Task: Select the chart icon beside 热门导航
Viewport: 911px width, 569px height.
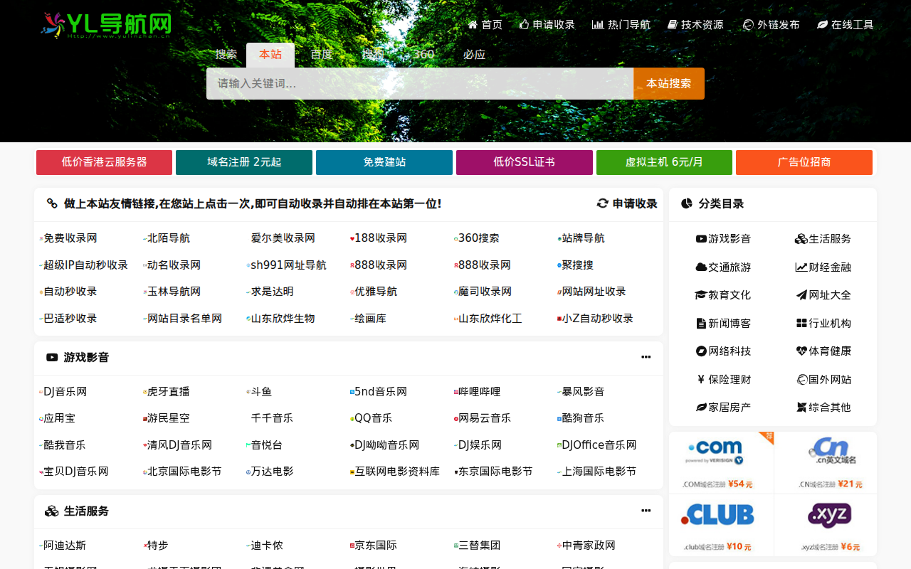Action: (596, 23)
